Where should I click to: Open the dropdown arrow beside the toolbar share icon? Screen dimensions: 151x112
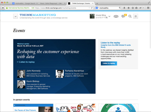pos(143,8)
